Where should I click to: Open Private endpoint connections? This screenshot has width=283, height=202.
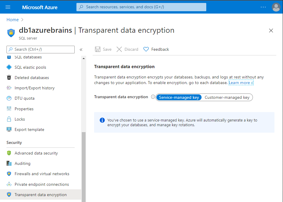coord(42,184)
